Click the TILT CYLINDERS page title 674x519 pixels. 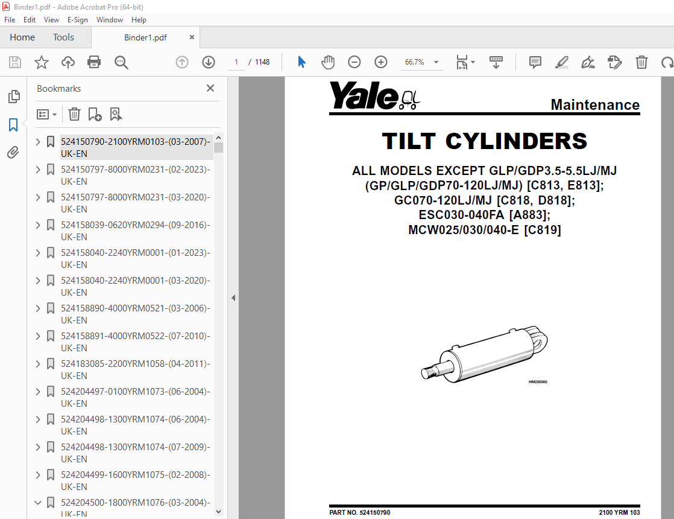coord(485,141)
